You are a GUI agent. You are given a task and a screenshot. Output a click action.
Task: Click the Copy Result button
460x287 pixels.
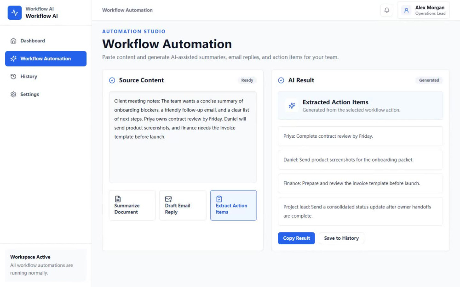(296, 238)
